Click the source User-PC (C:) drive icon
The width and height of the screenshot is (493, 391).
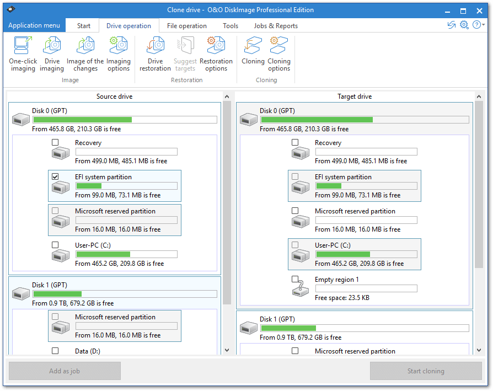pos(60,256)
